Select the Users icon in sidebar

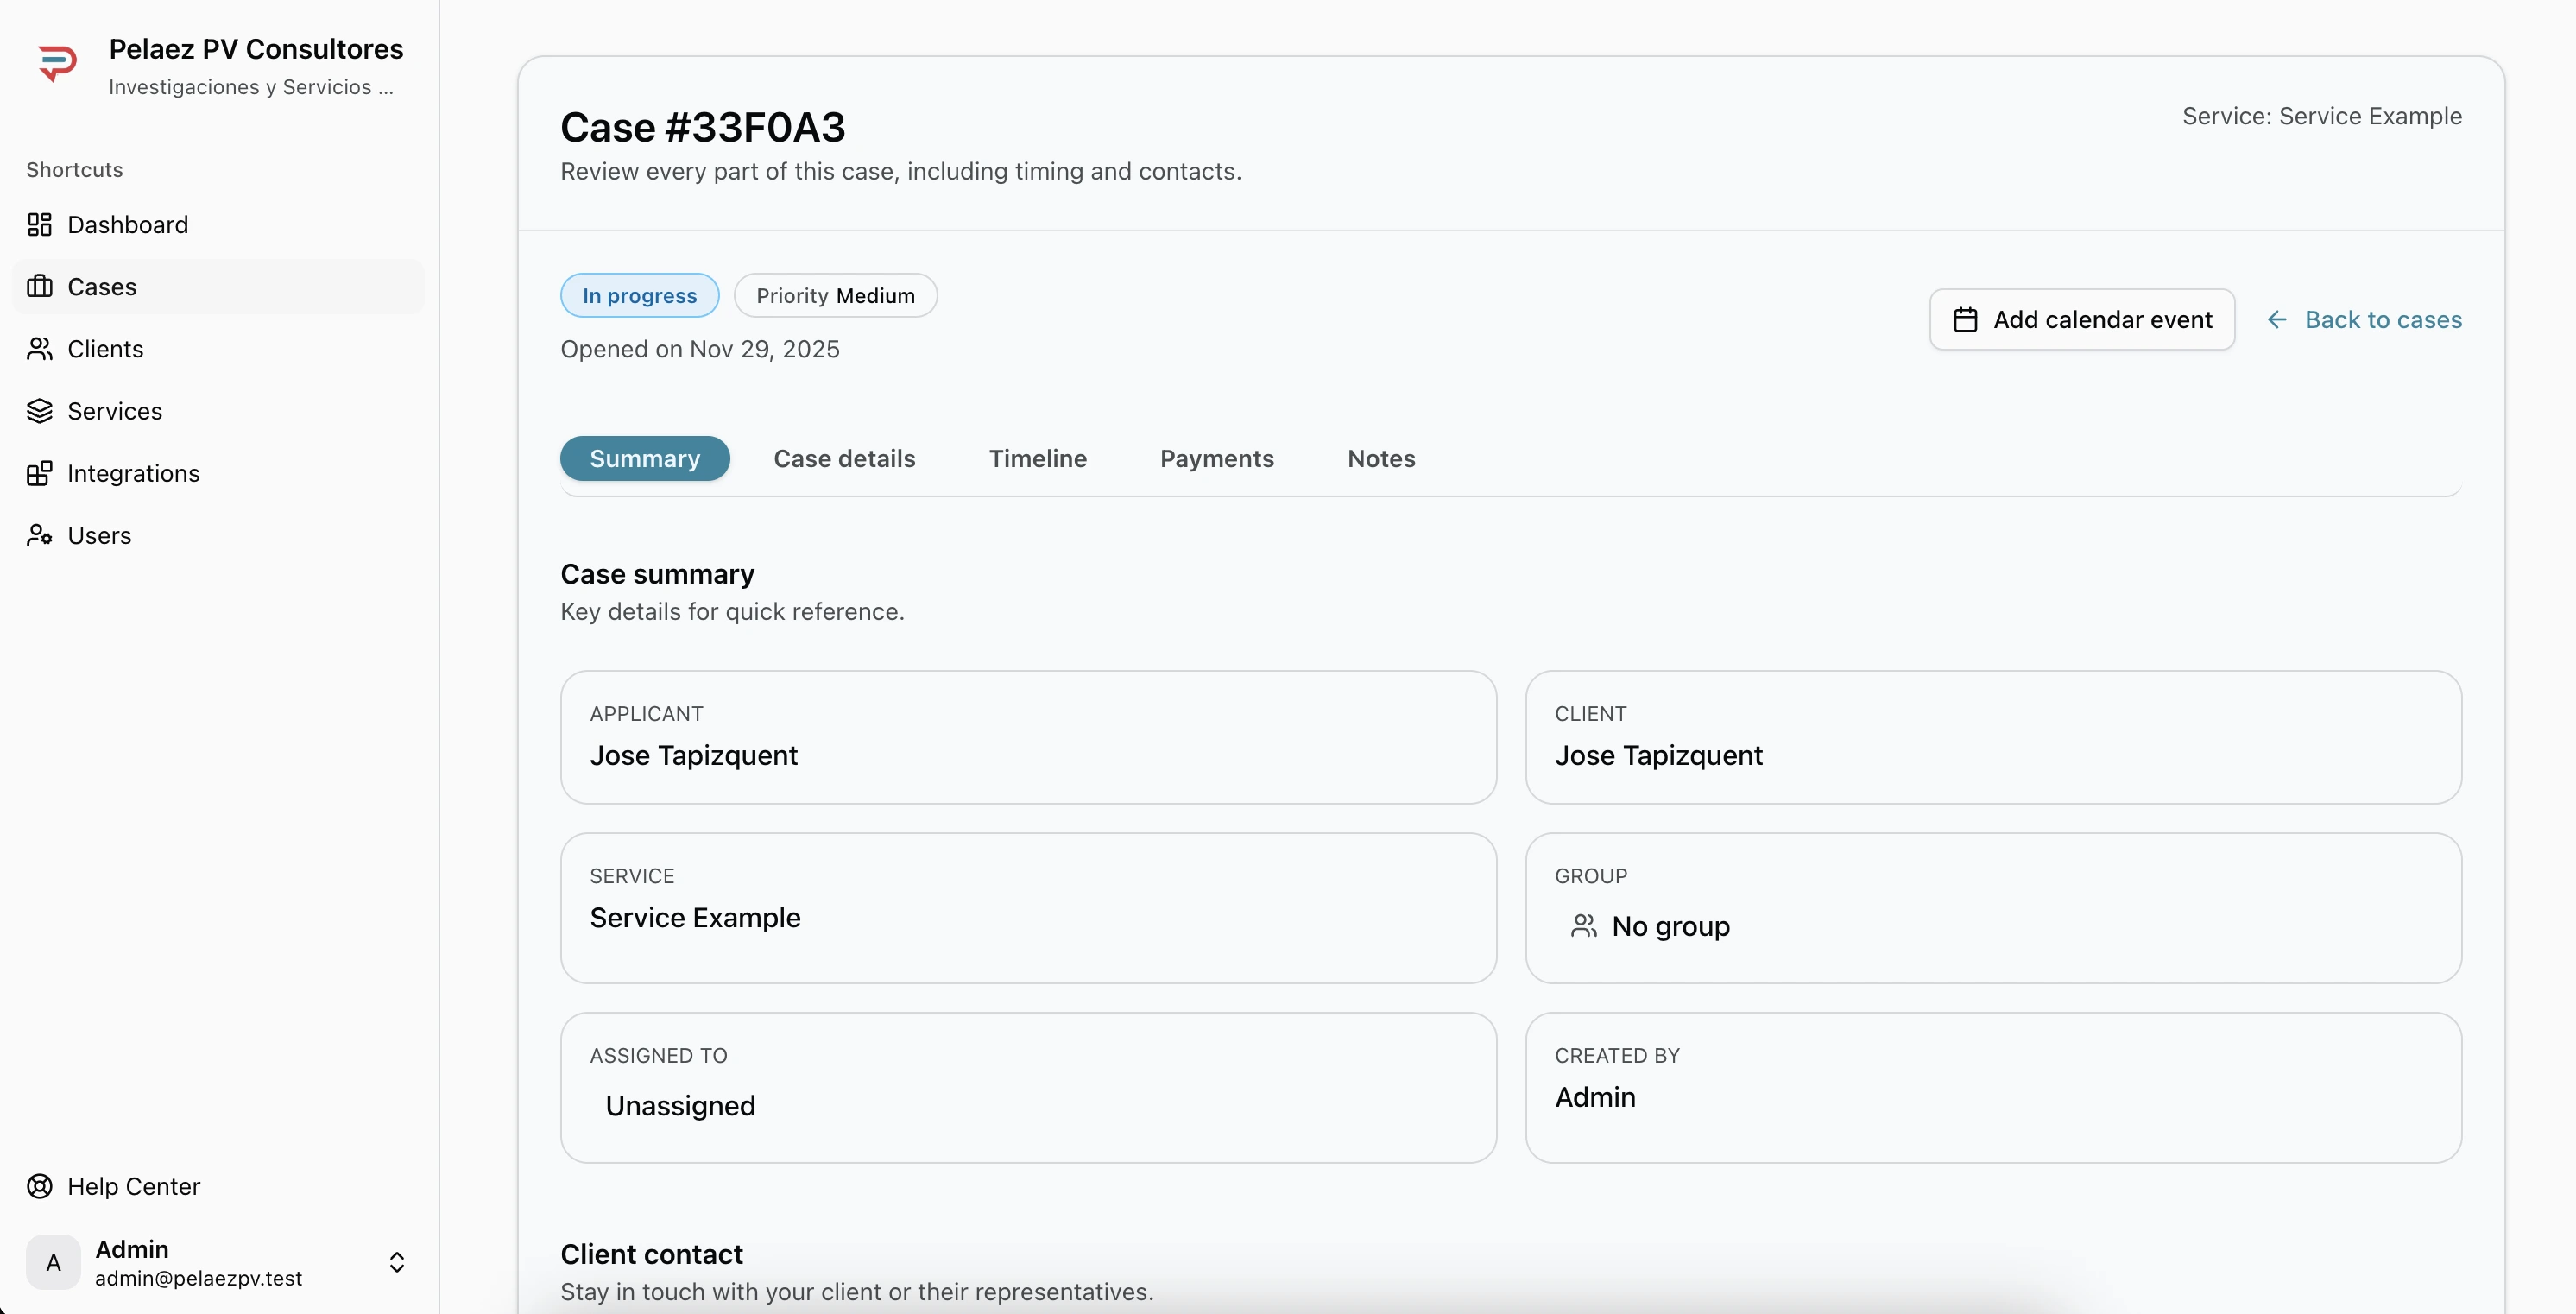tap(40, 535)
